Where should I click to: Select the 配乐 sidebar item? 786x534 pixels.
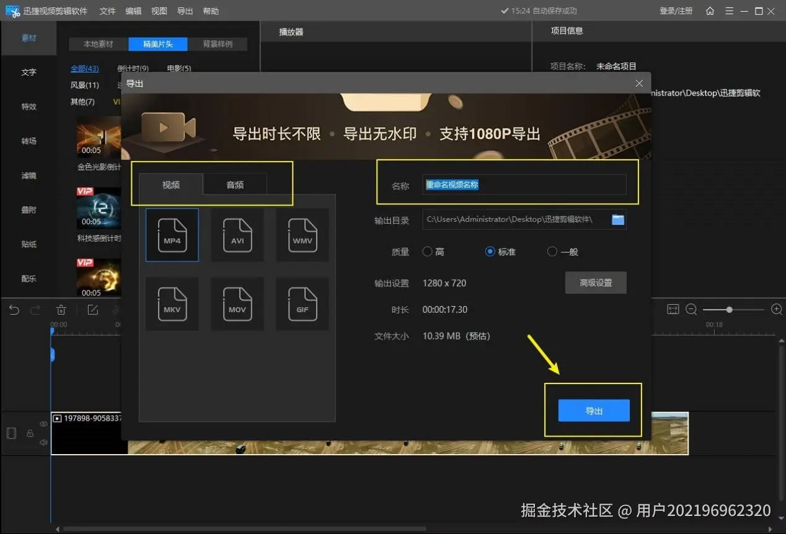(29, 279)
